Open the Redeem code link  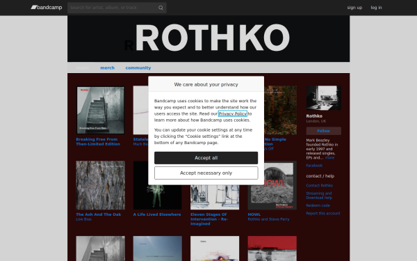click(318, 205)
